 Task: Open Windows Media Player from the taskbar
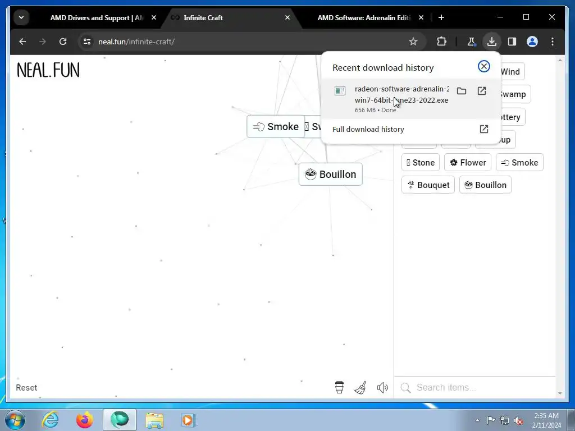(189, 420)
